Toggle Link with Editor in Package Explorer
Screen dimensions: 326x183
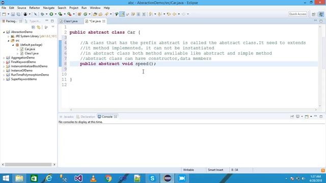coord(39,27)
